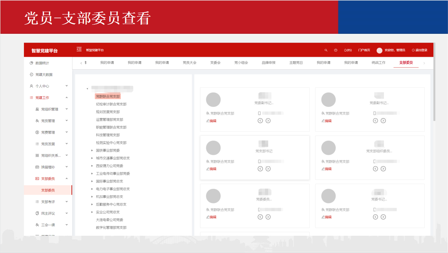Click the sidebar collapse hamburger icon

(x=79, y=50)
